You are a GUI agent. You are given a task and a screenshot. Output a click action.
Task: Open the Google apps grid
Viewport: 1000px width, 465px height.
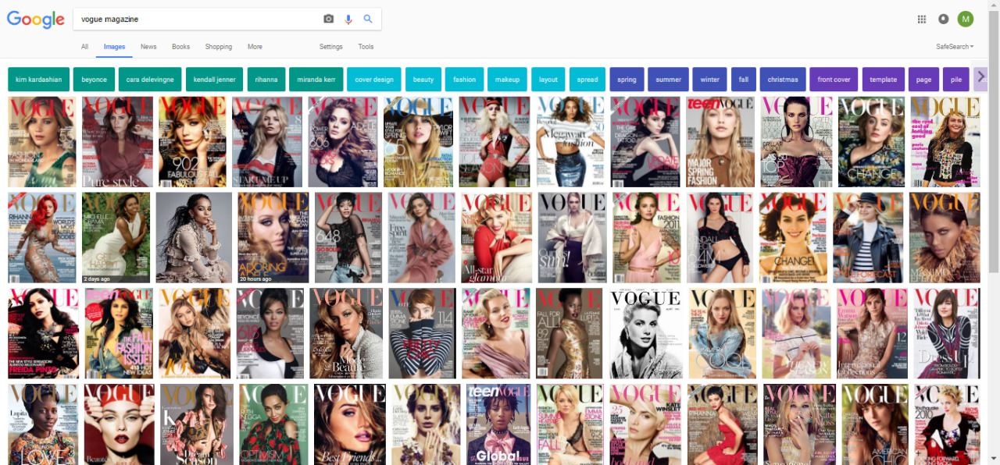click(x=922, y=20)
